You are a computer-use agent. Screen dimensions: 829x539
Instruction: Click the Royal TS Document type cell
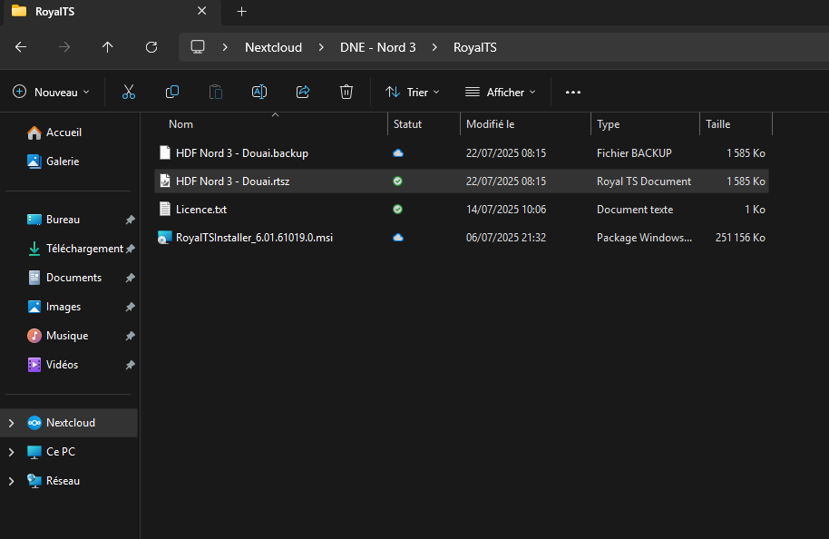643,181
